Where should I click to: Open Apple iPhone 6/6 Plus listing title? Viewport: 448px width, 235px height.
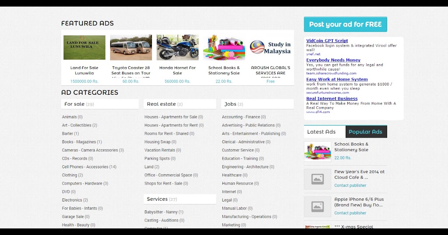tap(359, 202)
